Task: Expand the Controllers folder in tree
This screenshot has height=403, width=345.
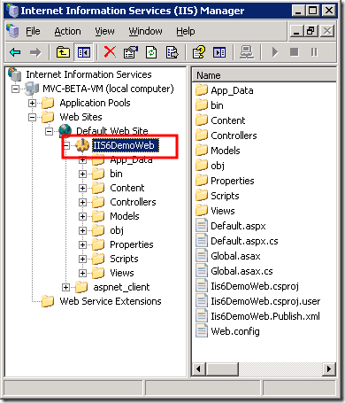Action: (82, 202)
